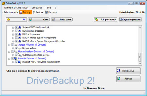Click the Human Interface Devices category icon
This screenshot has width=147, height=96.
(x=15, y=52)
